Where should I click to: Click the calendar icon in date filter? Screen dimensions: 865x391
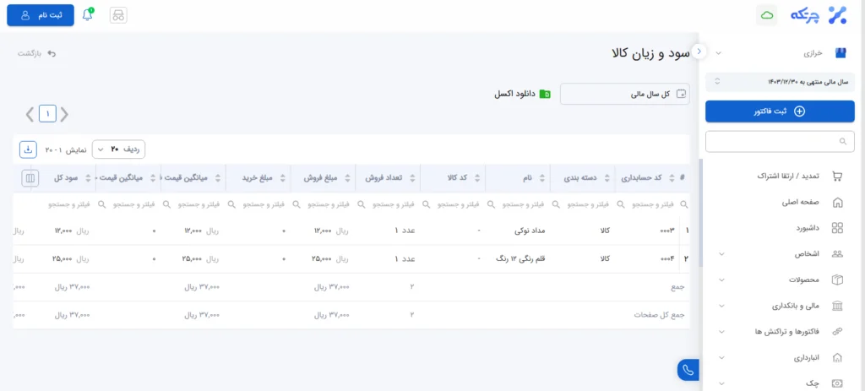point(682,94)
